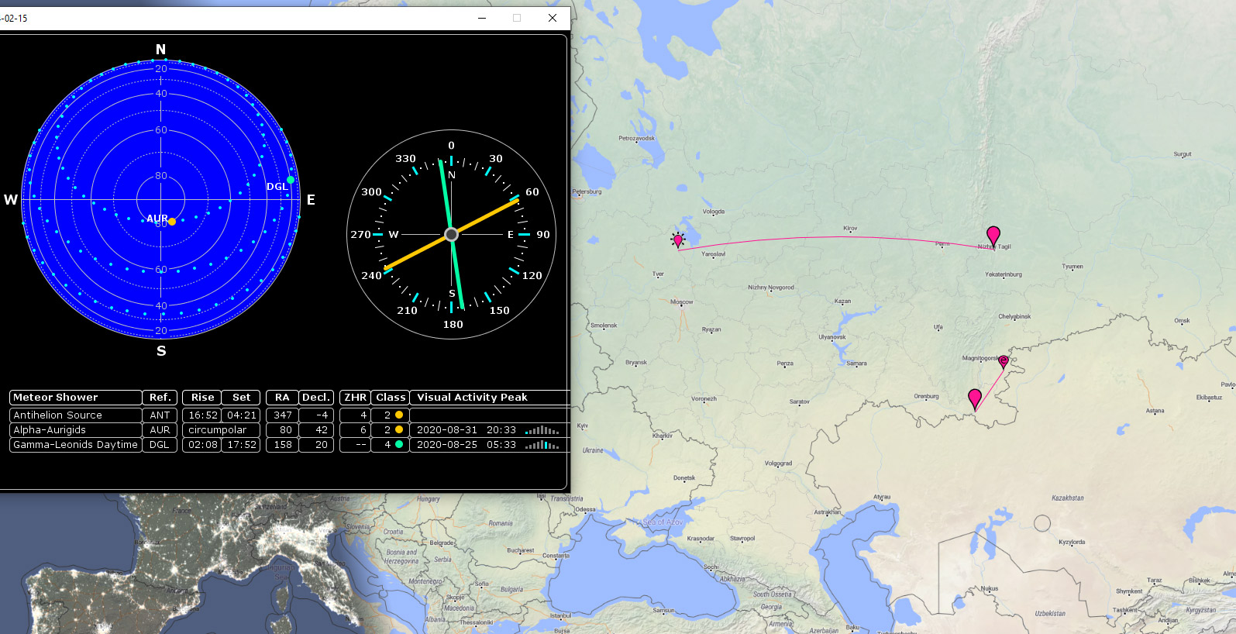The image size is (1236, 634).
Task: Click the 'Class' column header
Action: (x=391, y=398)
